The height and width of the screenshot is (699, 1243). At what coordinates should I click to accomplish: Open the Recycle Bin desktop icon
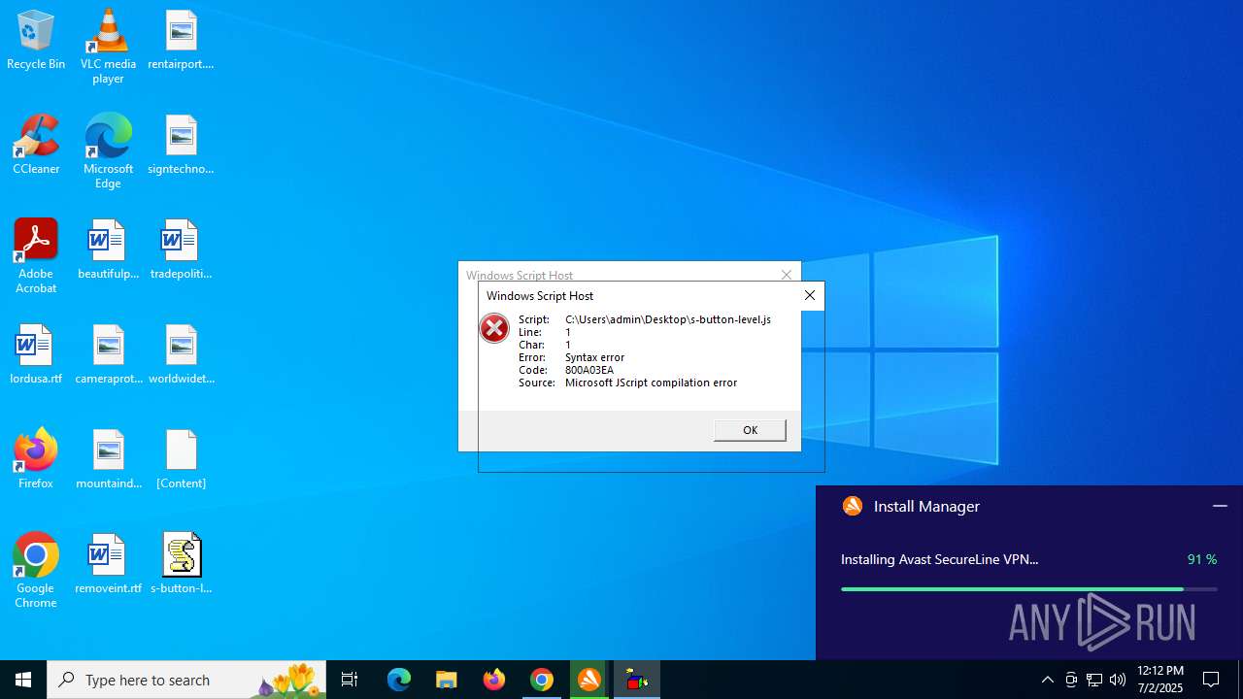(x=36, y=40)
